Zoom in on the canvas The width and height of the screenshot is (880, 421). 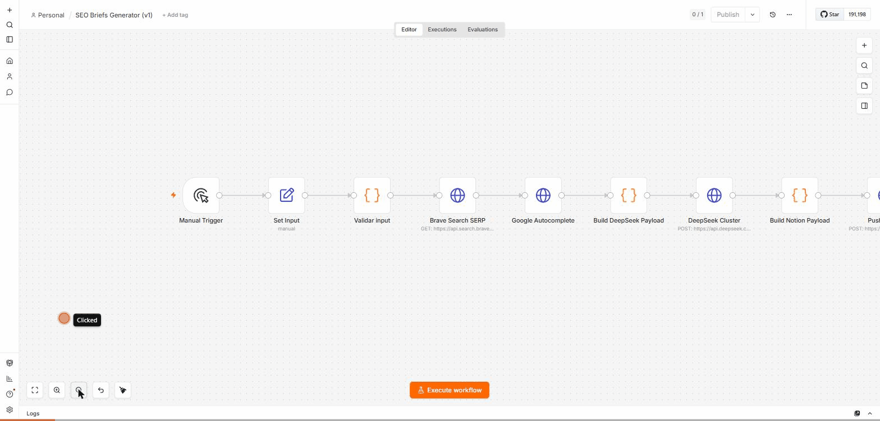click(57, 390)
